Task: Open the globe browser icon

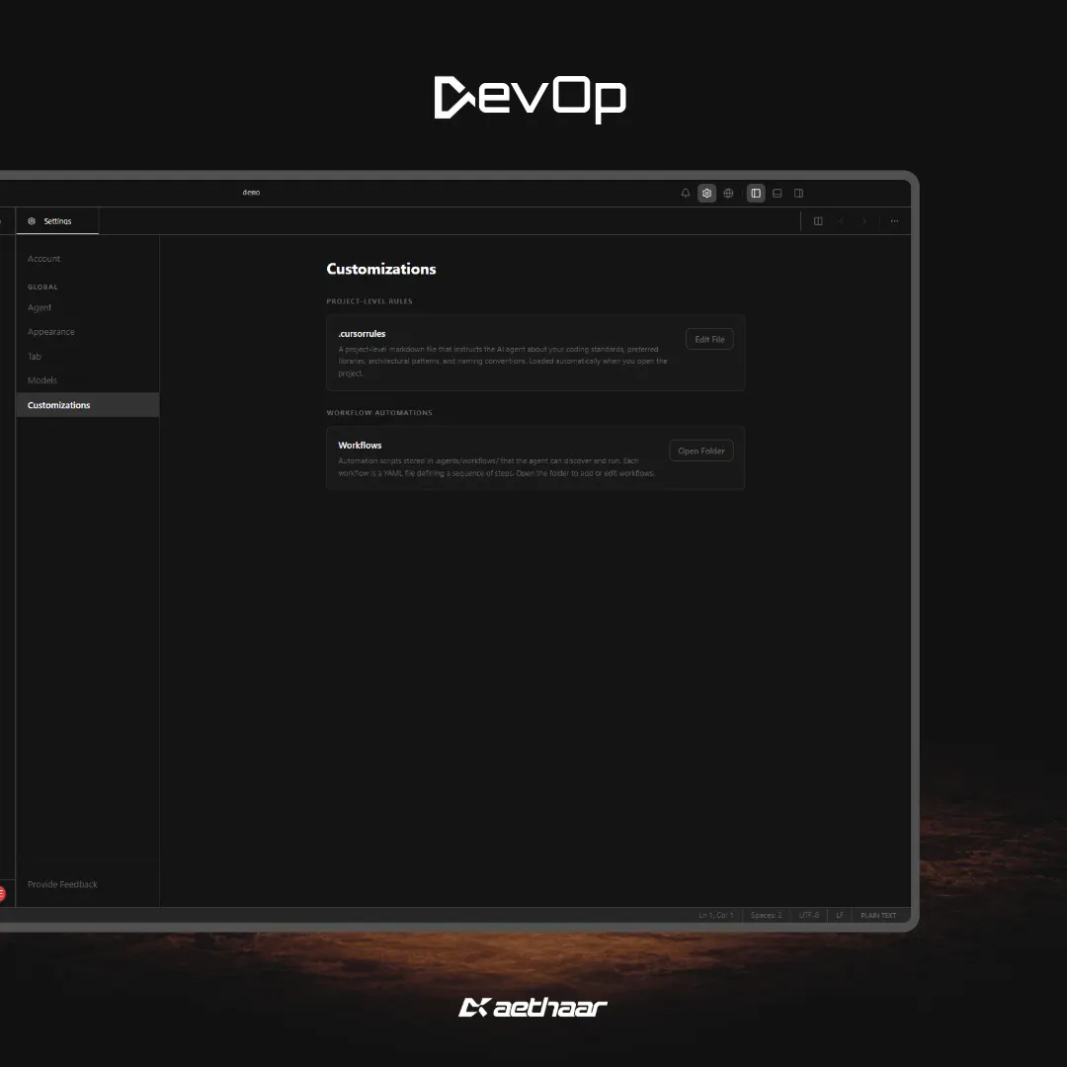Action: tap(728, 194)
